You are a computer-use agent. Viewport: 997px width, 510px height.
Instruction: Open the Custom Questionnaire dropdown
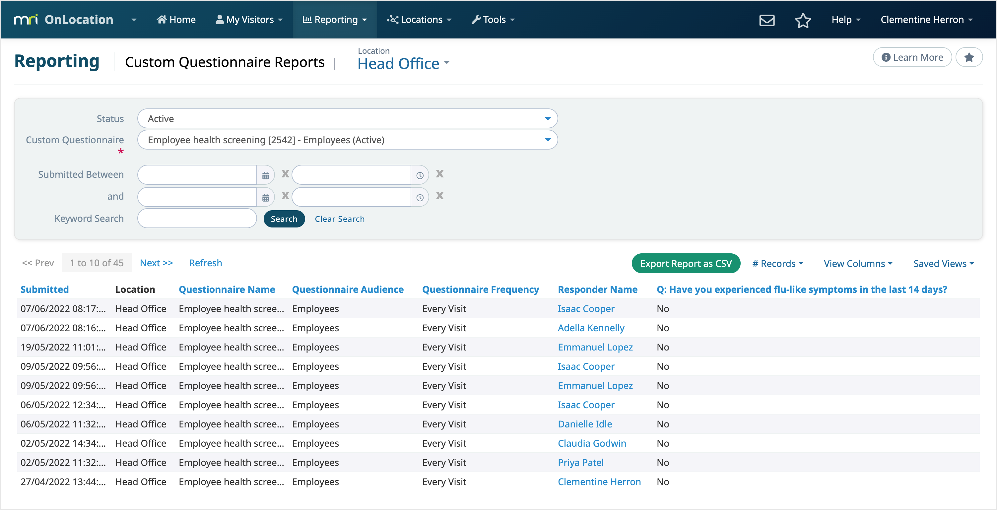pos(347,140)
